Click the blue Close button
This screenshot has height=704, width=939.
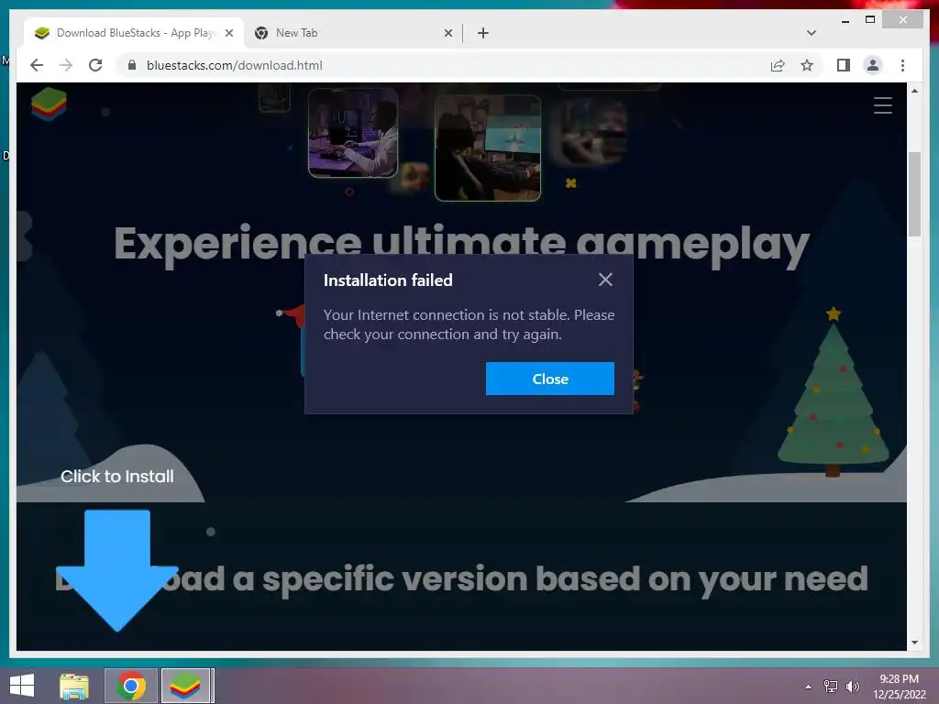click(x=550, y=379)
